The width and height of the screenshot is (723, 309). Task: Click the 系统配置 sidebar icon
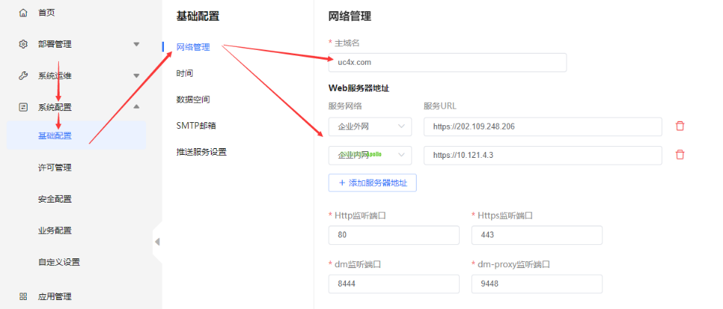[23, 107]
